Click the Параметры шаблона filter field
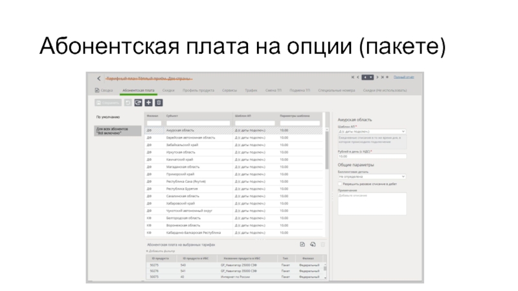This screenshot has width=518, height=291. coord(300,123)
